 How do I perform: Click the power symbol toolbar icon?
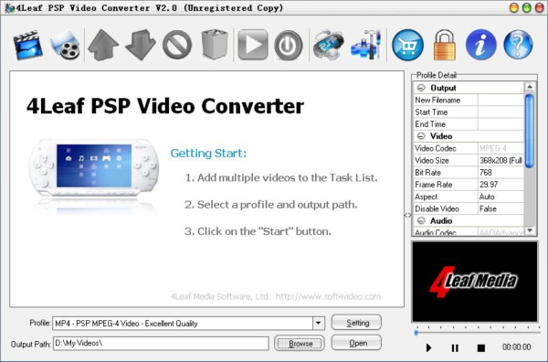[289, 45]
